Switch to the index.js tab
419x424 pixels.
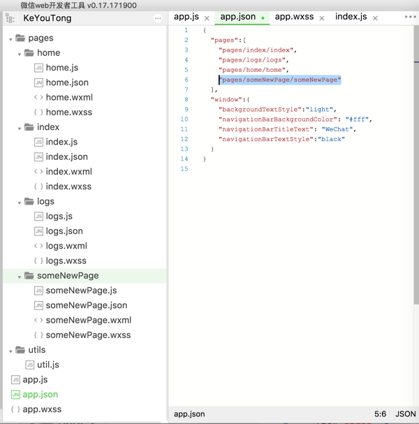[x=351, y=17]
